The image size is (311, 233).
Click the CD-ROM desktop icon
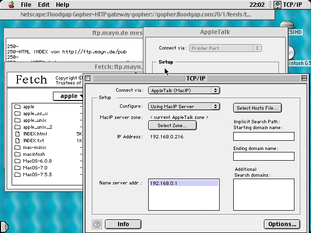tap(292, 53)
